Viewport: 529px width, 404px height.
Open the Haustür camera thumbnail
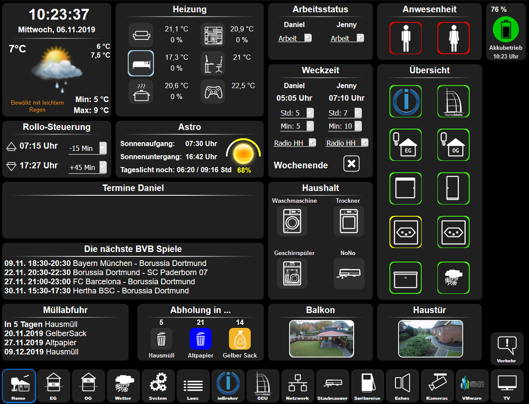coord(430,339)
